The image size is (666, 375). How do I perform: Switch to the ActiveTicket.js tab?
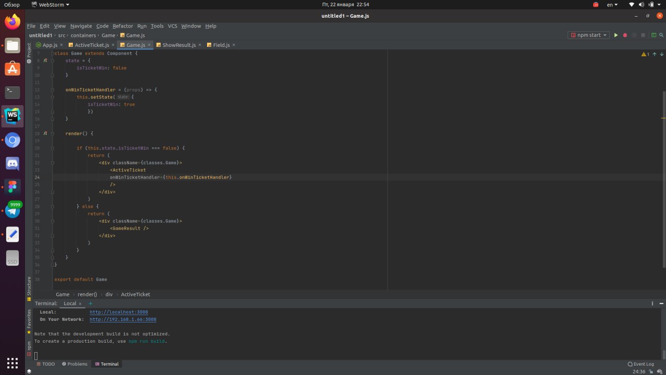point(92,45)
